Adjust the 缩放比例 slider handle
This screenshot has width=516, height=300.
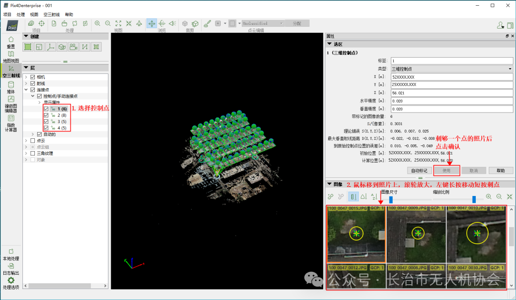pos(474,199)
